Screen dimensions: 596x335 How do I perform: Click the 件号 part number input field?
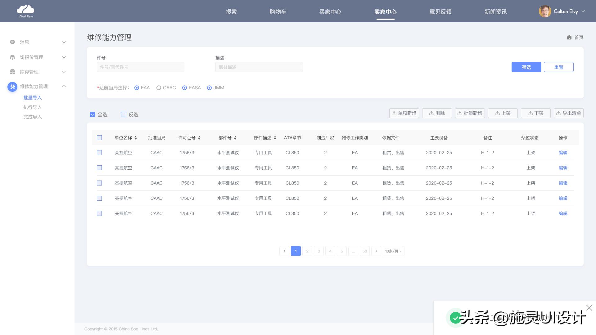pyautogui.click(x=140, y=67)
